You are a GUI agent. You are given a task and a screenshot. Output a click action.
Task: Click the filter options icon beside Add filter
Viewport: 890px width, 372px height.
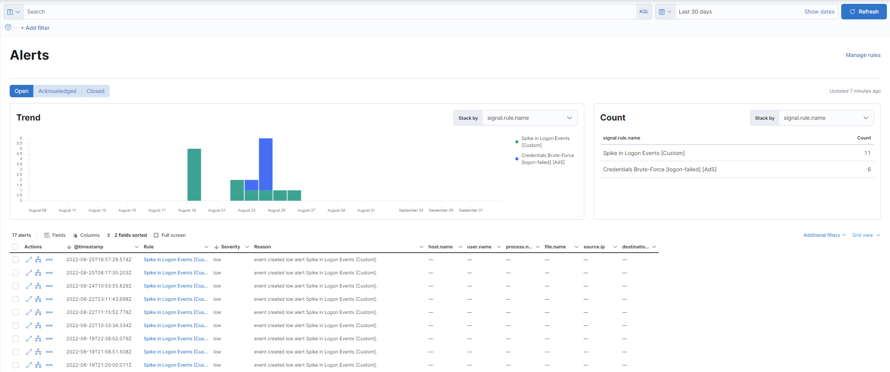[x=8, y=27]
